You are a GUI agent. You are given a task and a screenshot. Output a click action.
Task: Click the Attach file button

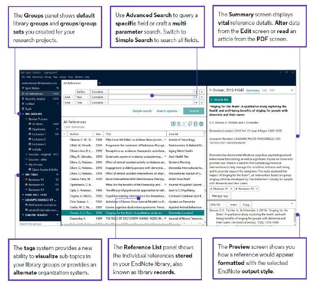(221, 99)
